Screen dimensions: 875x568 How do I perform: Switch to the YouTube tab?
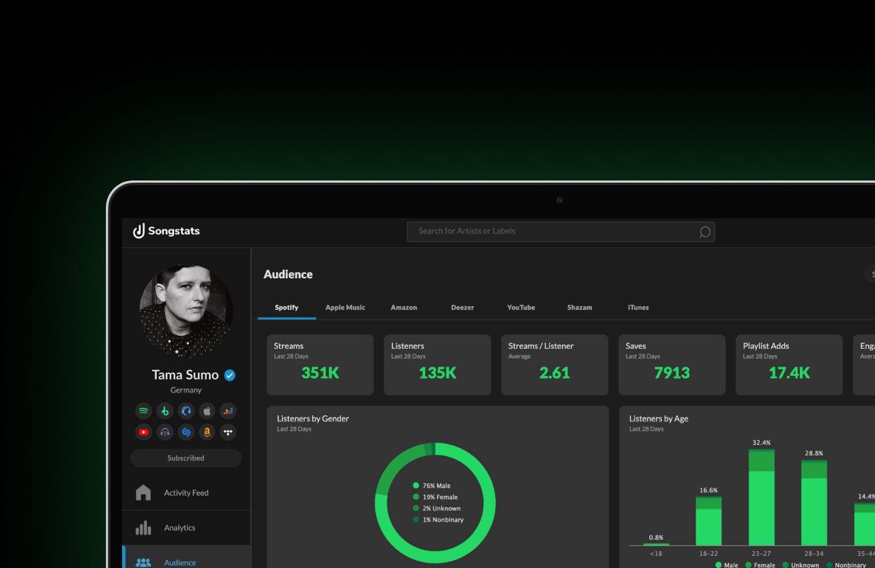(x=521, y=308)
